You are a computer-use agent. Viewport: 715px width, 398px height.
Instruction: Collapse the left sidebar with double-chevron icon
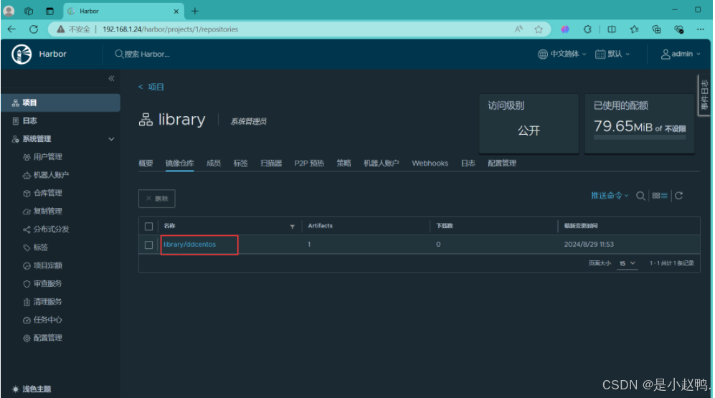(x=111, y=79)
